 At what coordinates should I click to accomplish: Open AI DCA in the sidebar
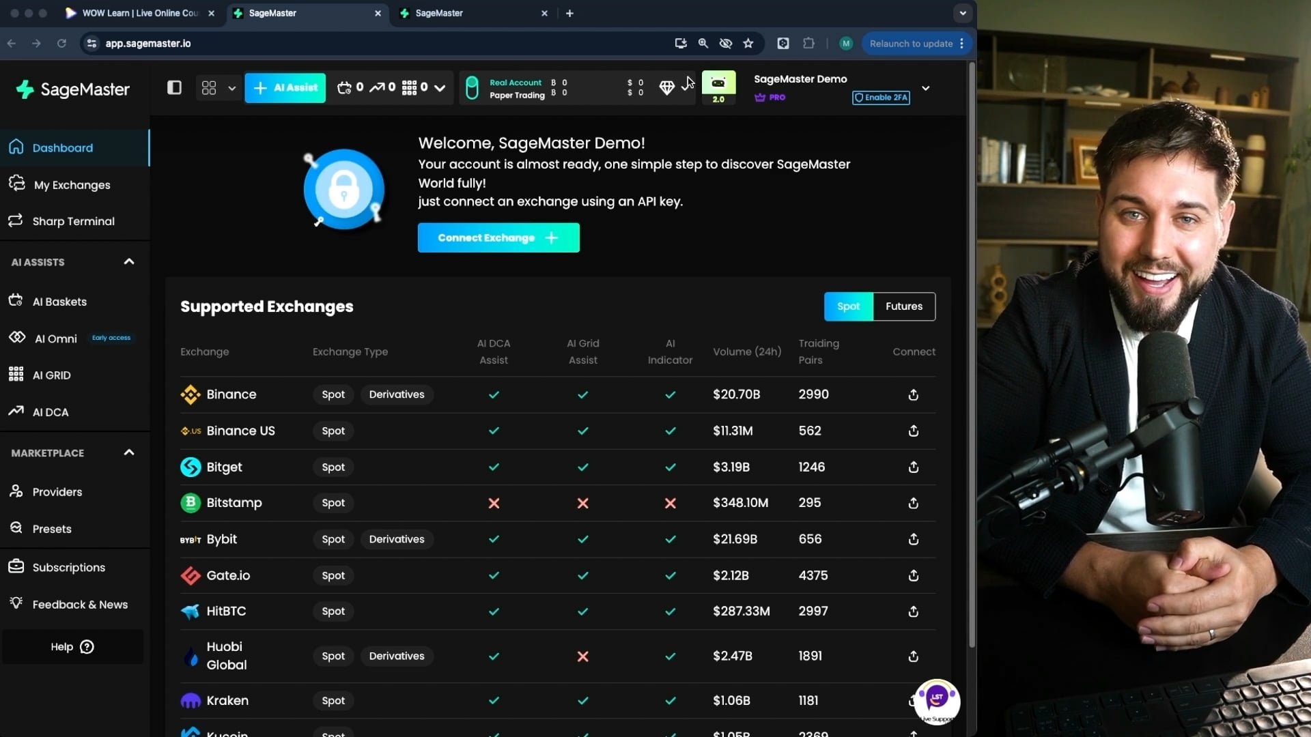(x=51, y=411)
